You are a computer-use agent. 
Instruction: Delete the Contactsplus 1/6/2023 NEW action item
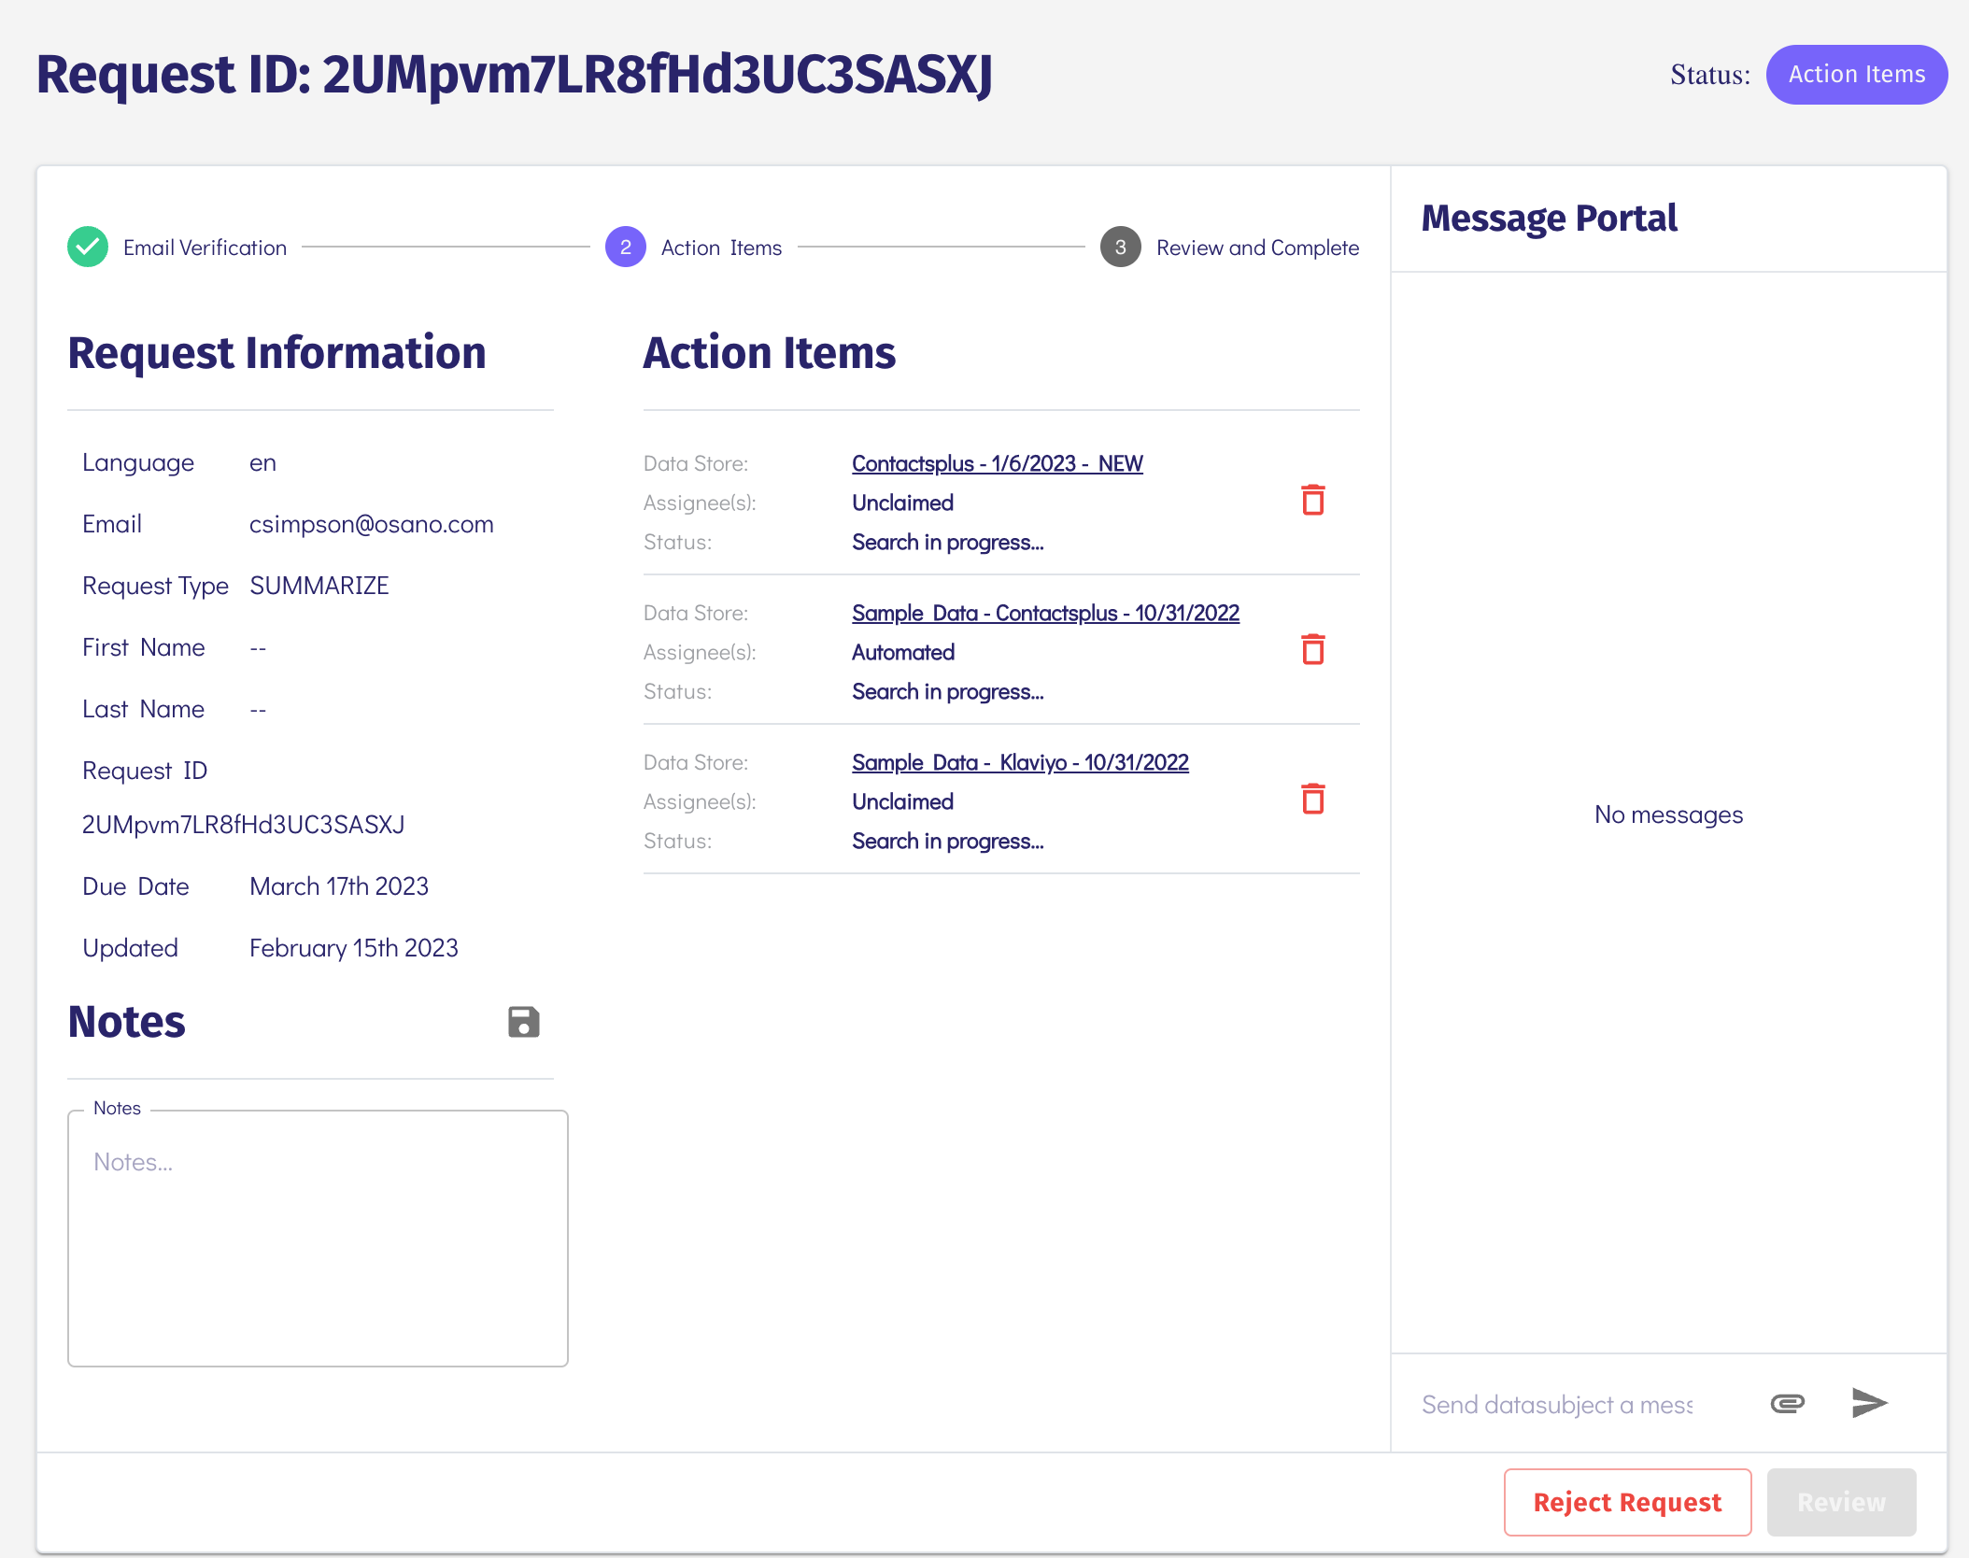pyautogui.click(x=1312, y=501)
